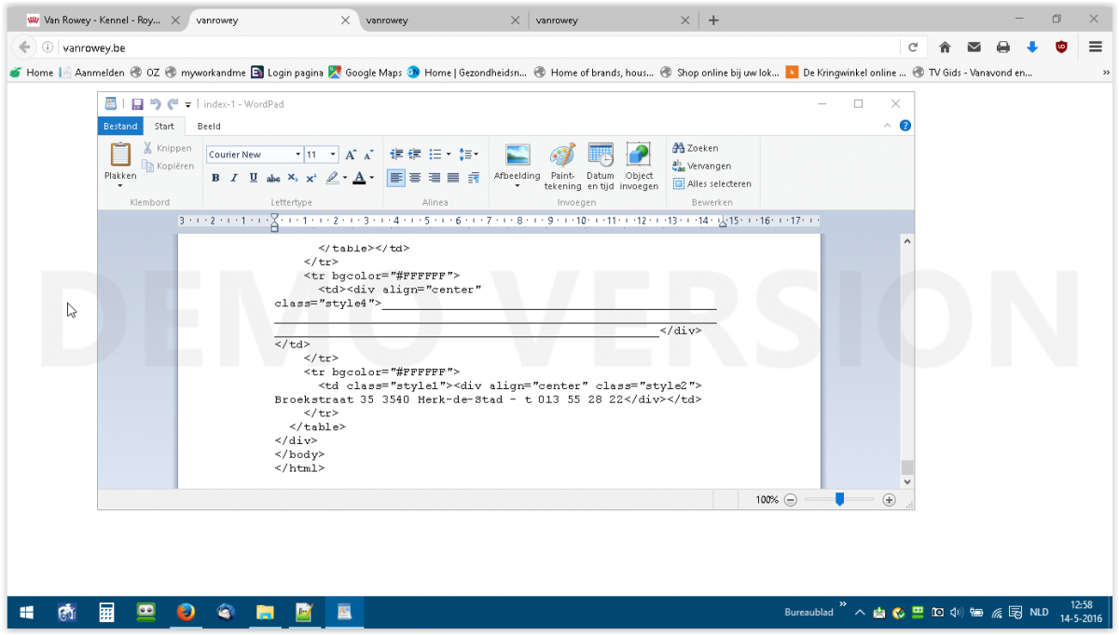Open the WordPad help icon
The image size is (1119, 635).
[x=905, y=127]
